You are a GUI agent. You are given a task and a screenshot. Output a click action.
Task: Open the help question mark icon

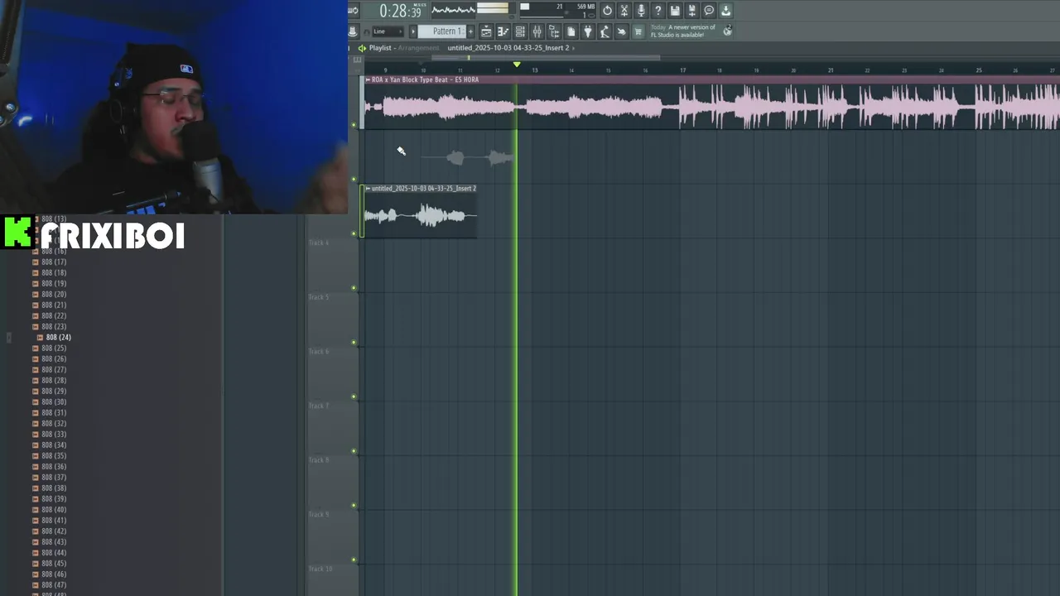(658, 11)
